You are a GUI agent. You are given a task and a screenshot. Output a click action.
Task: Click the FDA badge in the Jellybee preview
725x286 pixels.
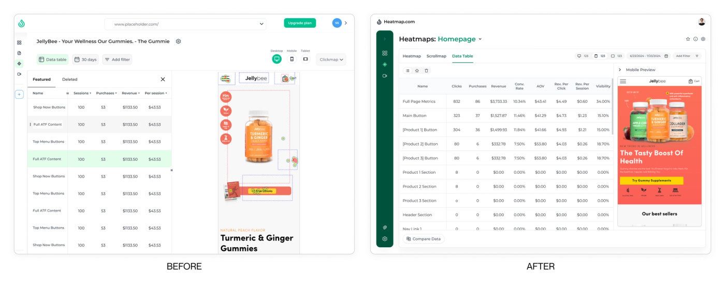[225, 97]
